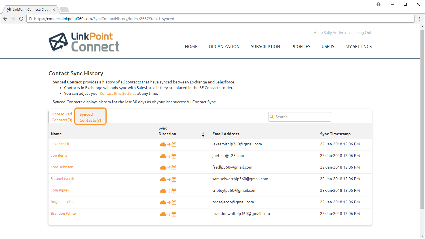Click the sync direction icon for Jake Smith
Screen dimensions: 425x239
[168, 145]
